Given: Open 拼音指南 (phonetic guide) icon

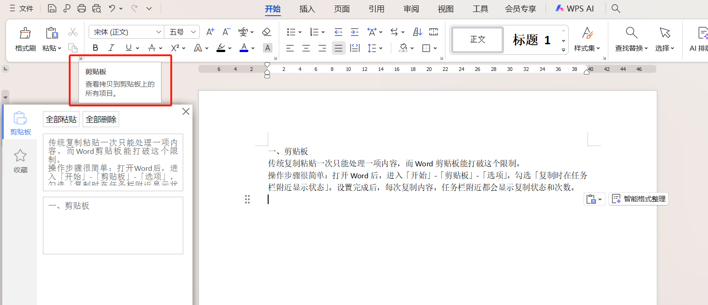Looking at the screenshot, I should (243, 31).
